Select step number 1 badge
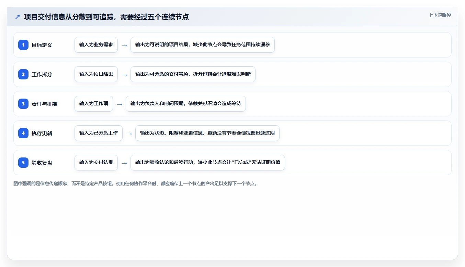The height and width of the screenshot is (267, 465). (x=23, y=45)
